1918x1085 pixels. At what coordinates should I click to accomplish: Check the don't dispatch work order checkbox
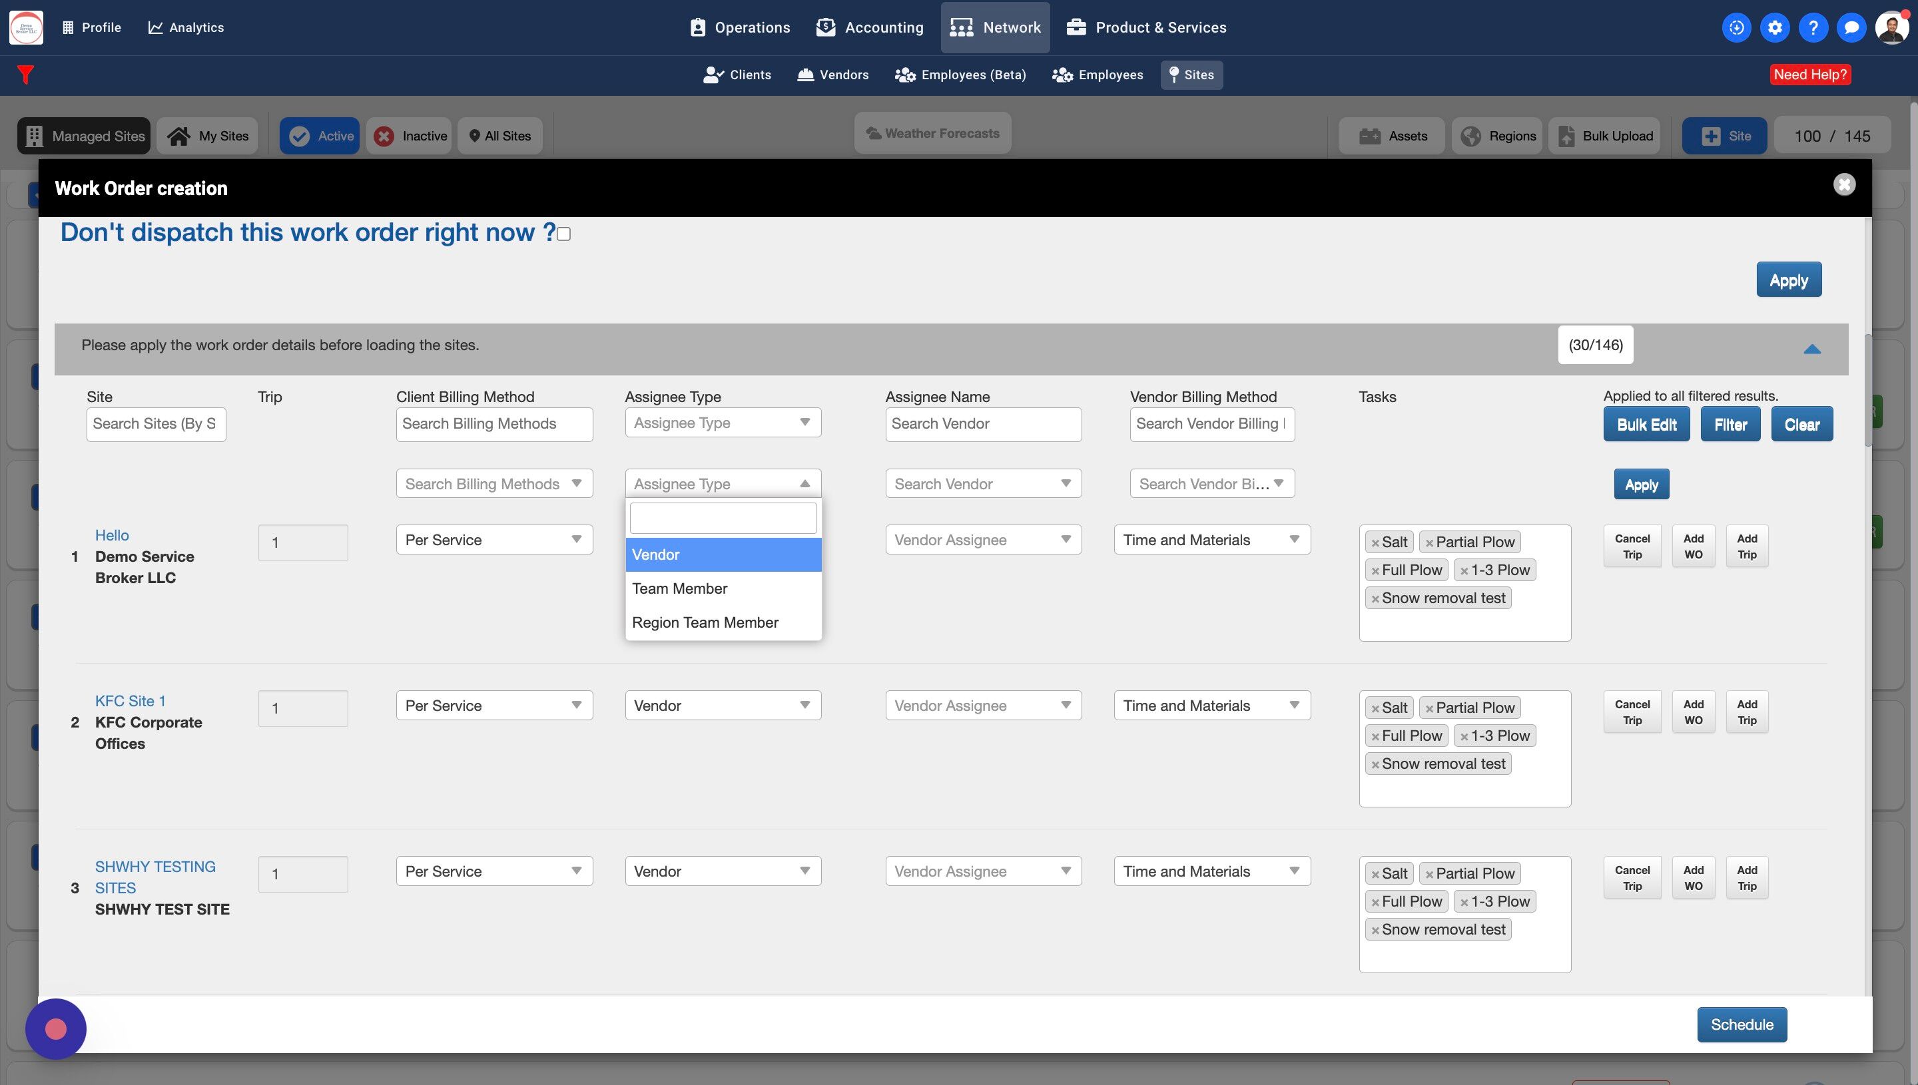point(564,234)
